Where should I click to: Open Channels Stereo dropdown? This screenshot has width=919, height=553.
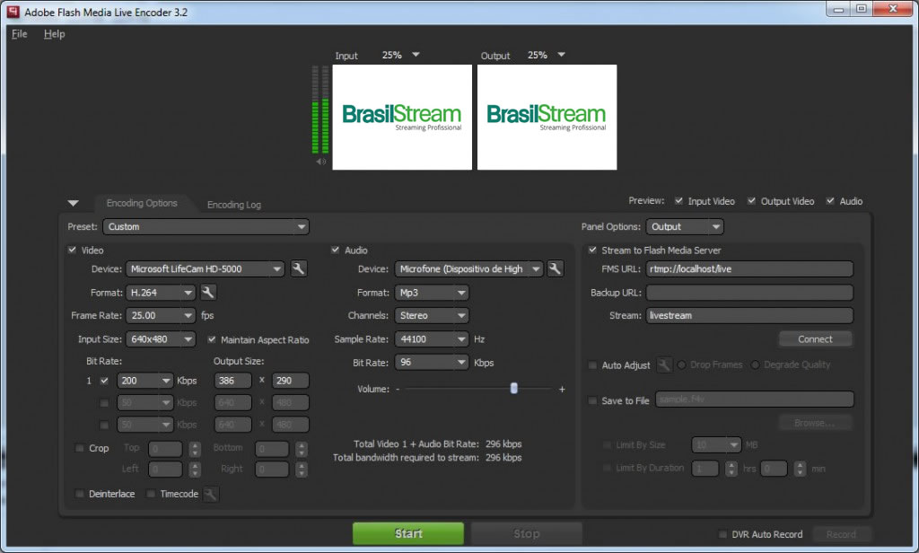432,315
